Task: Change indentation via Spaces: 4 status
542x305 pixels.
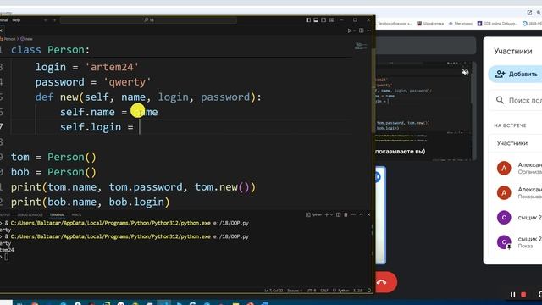Action: tap(295, 291)
